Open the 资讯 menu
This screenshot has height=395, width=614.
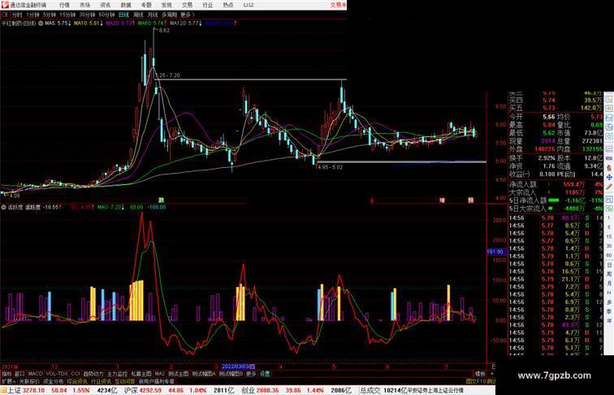coord(105,5)
